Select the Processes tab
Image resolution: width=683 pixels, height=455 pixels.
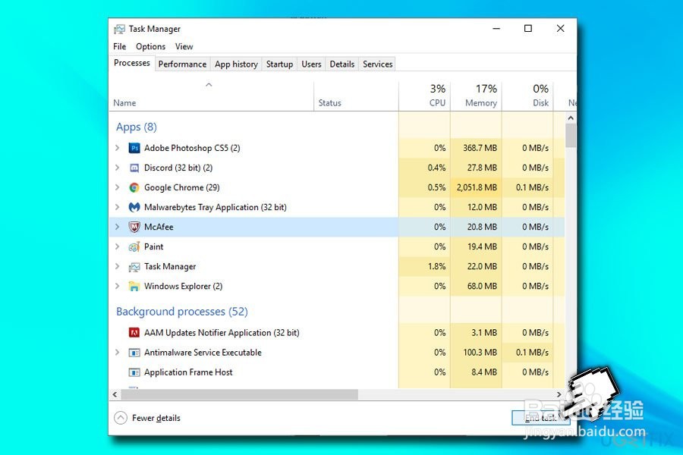[x=131, y=63]
